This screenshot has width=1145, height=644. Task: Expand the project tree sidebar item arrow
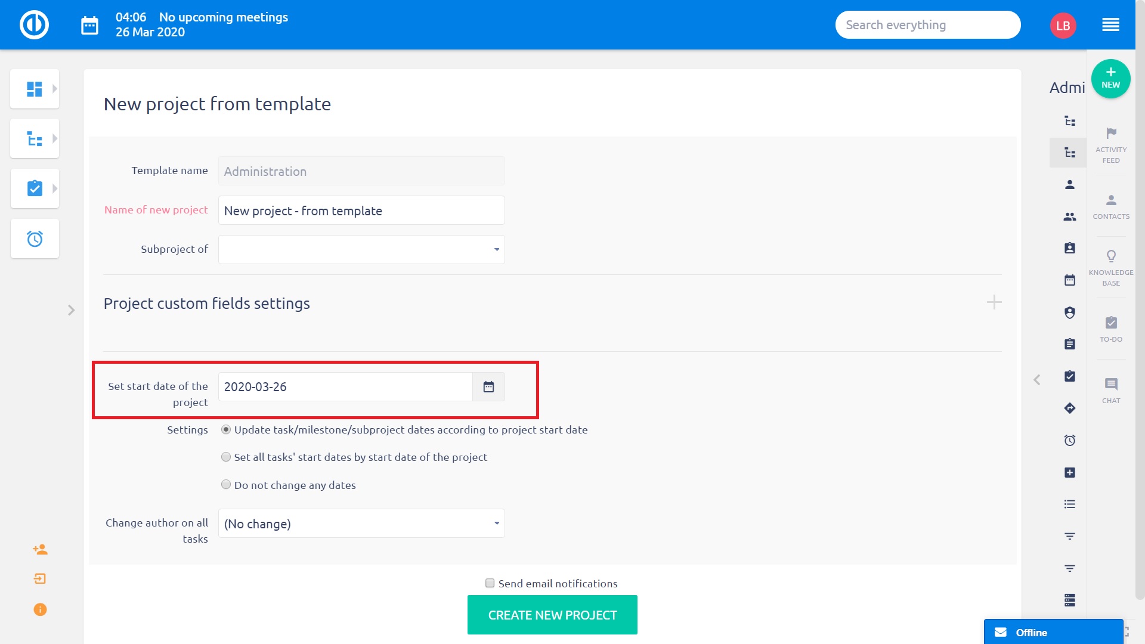(55, 139)
